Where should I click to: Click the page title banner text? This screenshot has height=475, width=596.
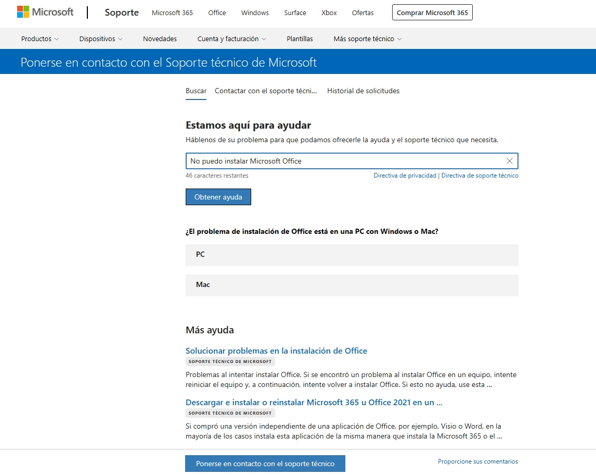(x=169, y=62)
